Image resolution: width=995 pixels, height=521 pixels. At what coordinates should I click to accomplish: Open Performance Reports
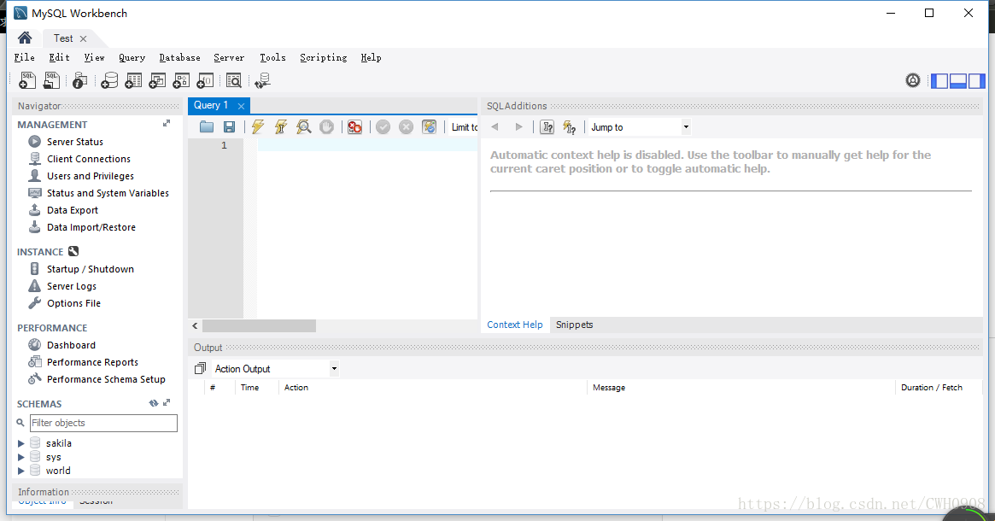[92, 362]
